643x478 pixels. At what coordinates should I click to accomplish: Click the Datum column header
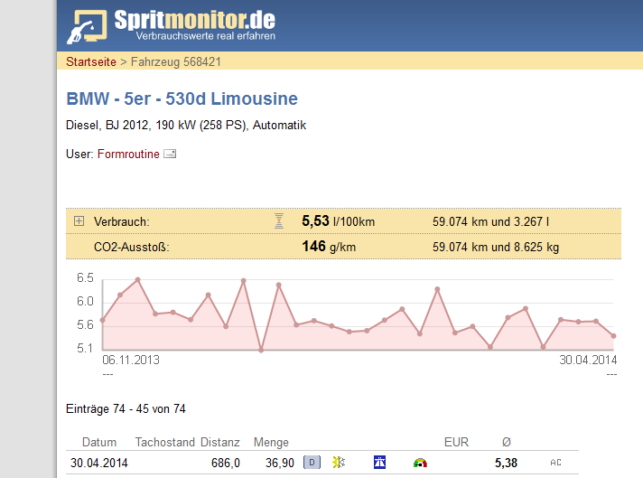pos(98,443)
